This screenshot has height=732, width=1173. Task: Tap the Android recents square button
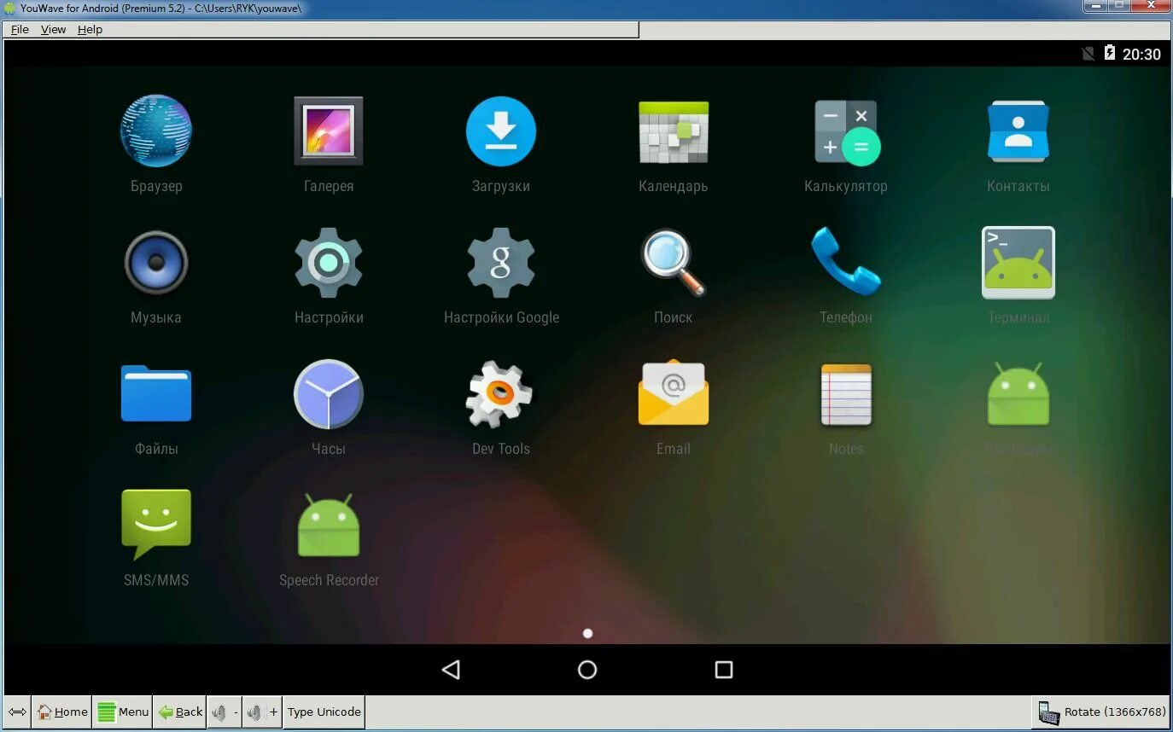(724, 670)
